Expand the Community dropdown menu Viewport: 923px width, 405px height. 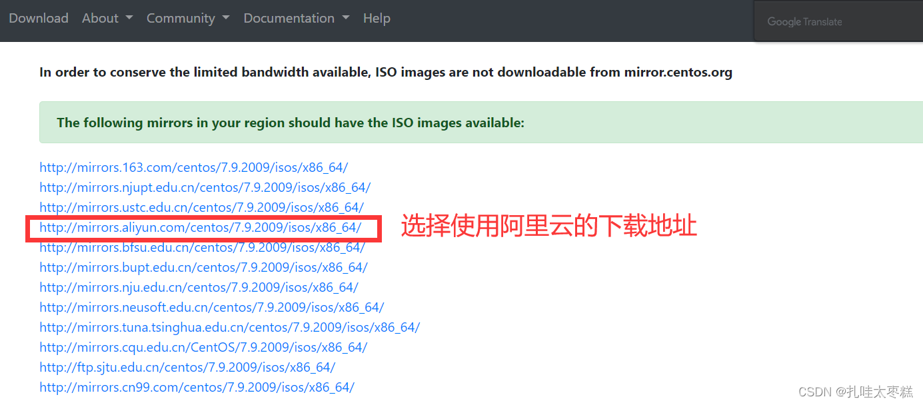188,18
